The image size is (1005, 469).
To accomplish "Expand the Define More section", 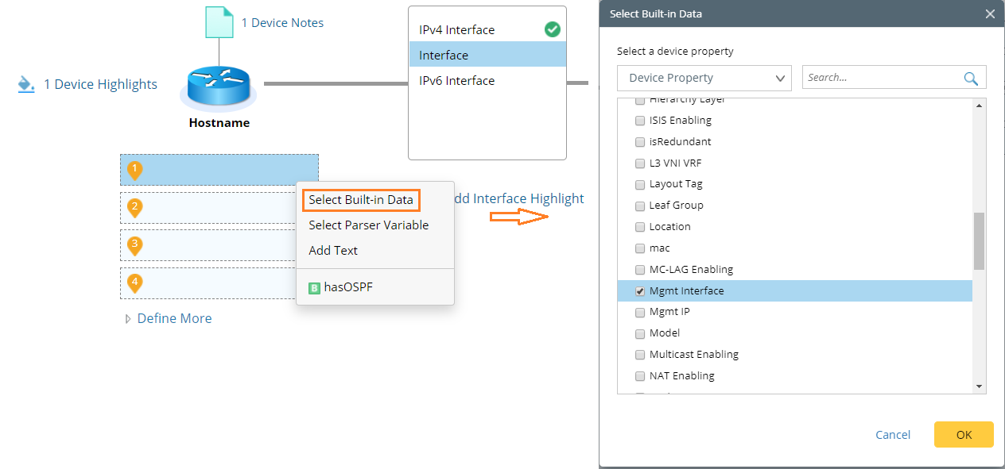I will (x=168, y=318).
